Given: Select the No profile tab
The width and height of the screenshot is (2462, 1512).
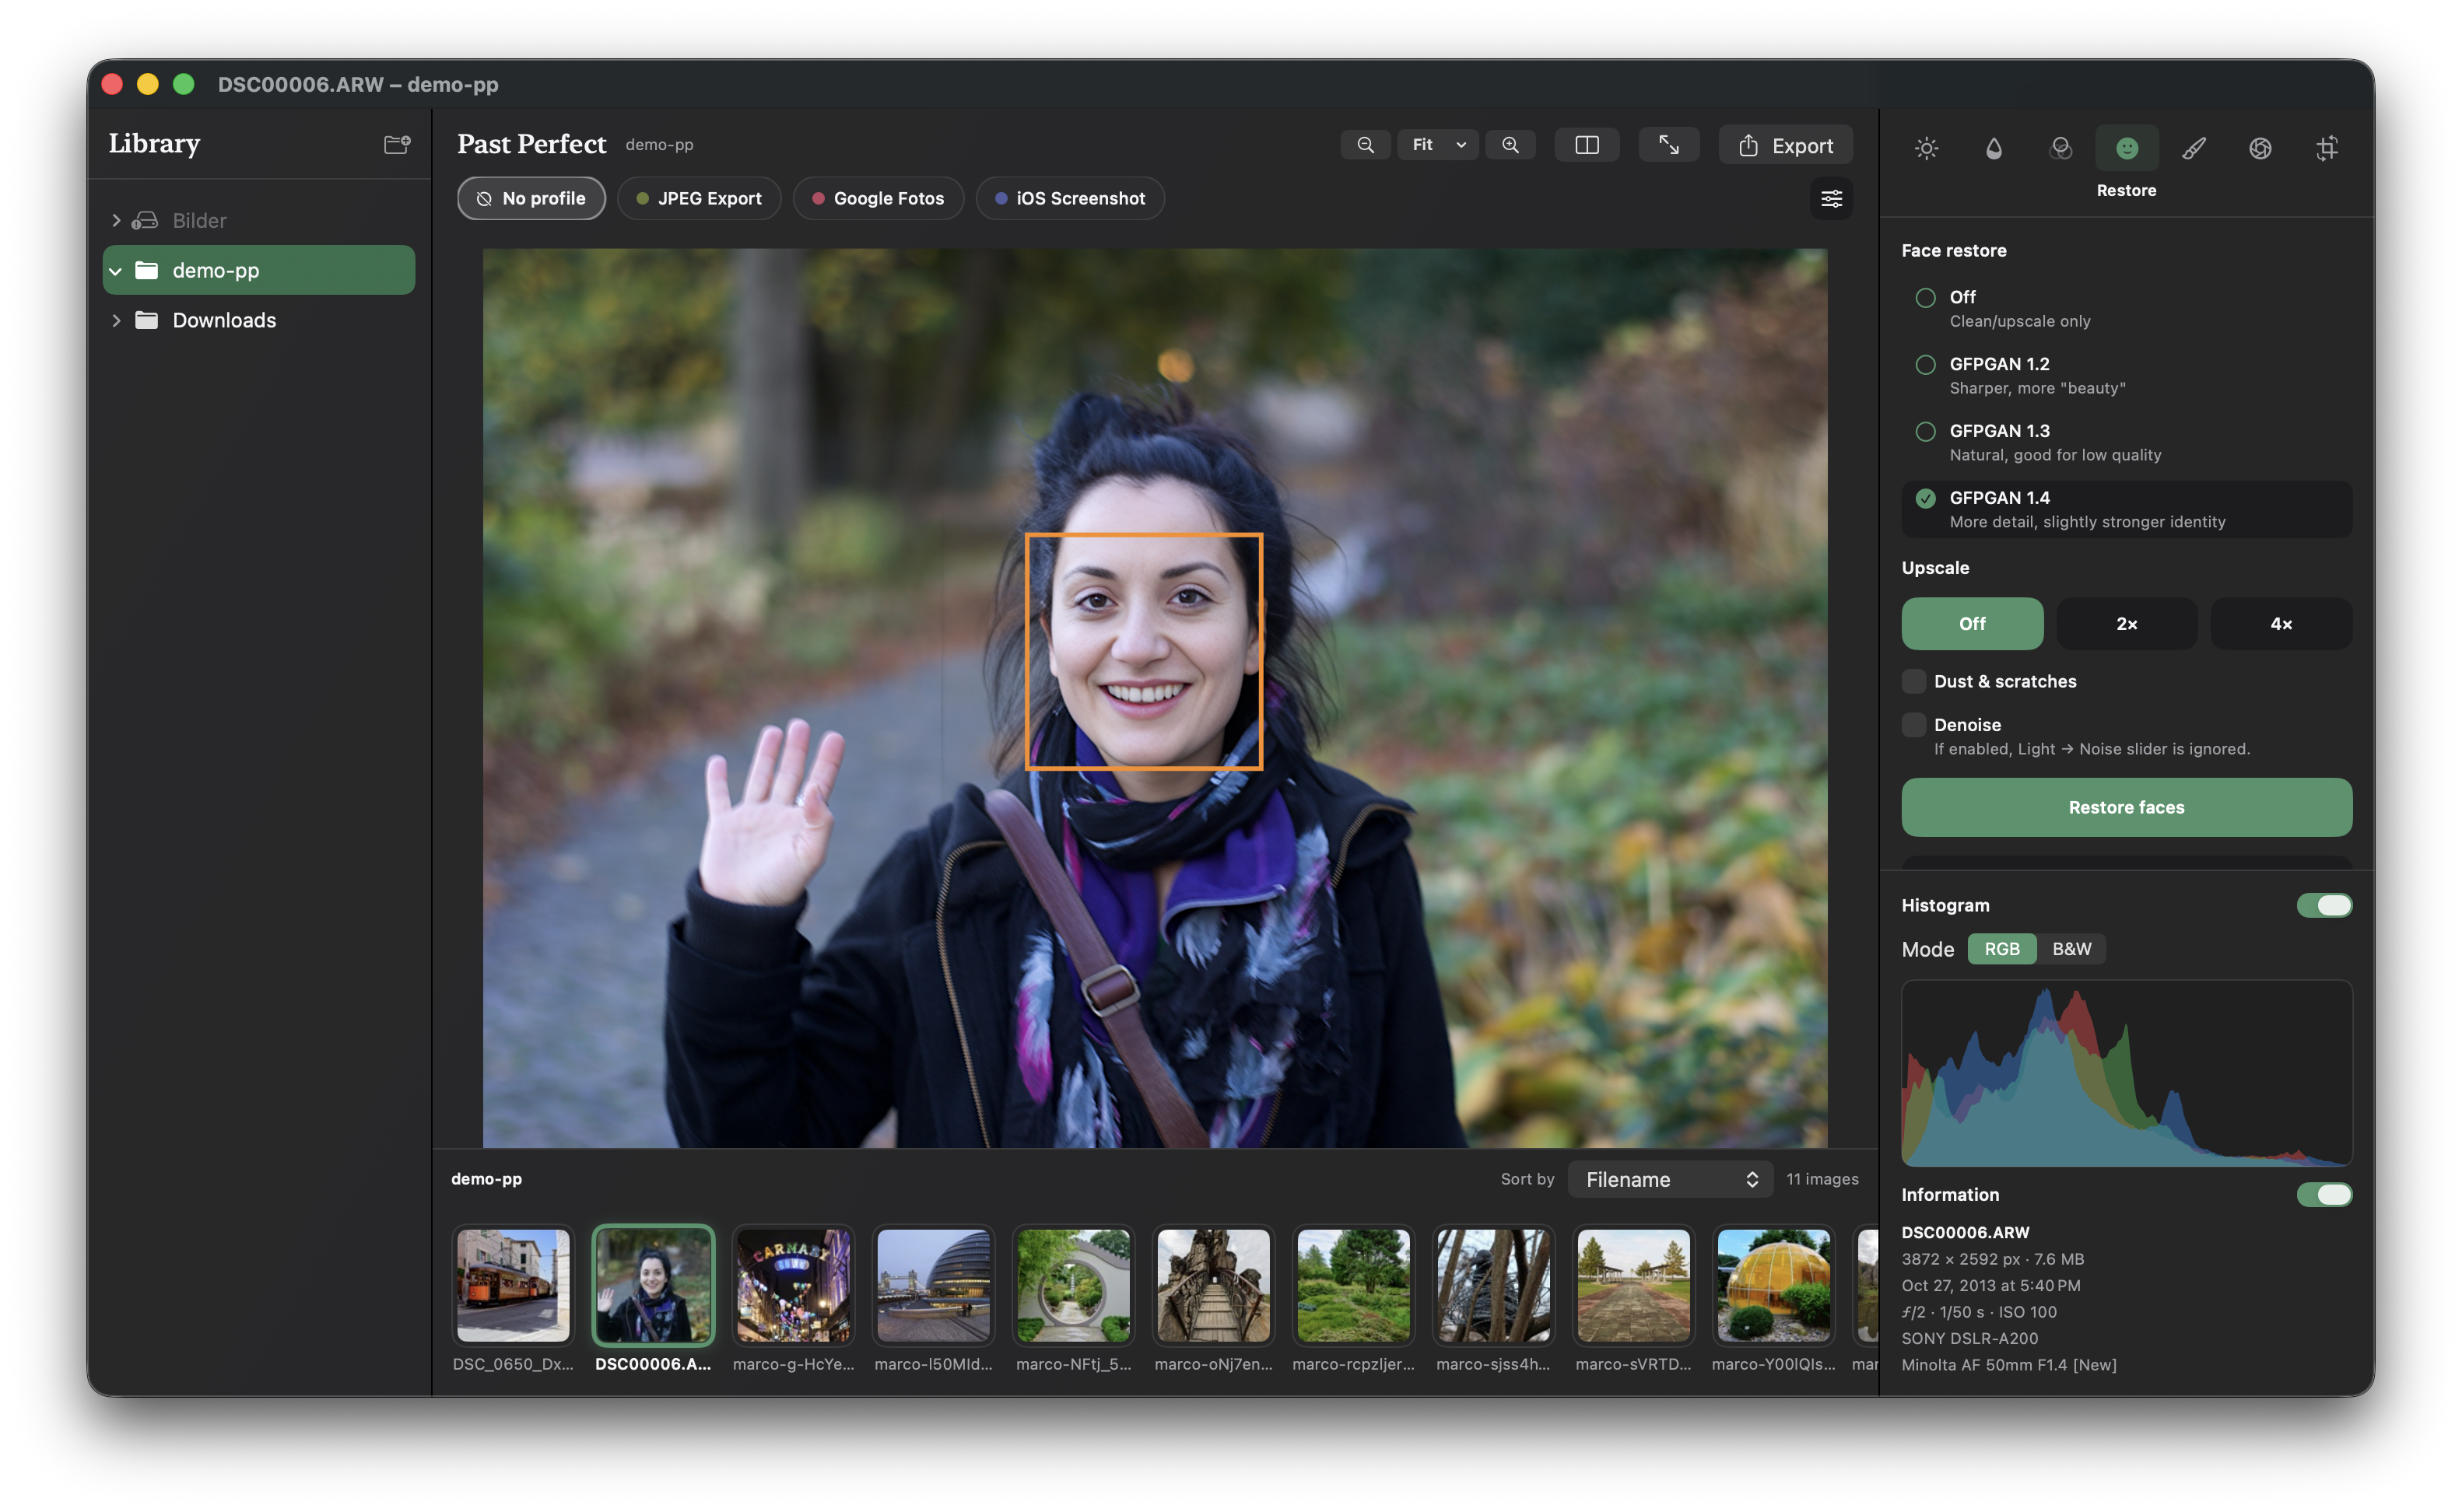Looking at the screenshot, I should [531, 198].
